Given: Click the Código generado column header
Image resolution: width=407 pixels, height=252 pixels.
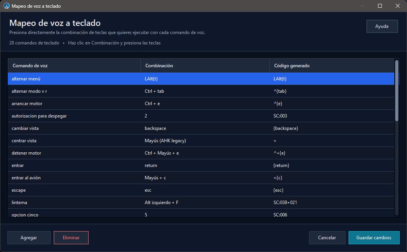Looking at the screenshot, I should coord(332,66).
